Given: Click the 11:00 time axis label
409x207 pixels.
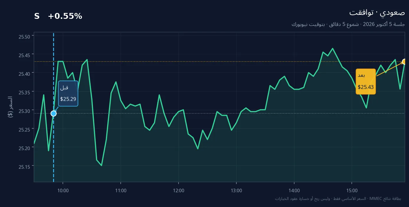Looking at the screenshot, I should 121,191.
